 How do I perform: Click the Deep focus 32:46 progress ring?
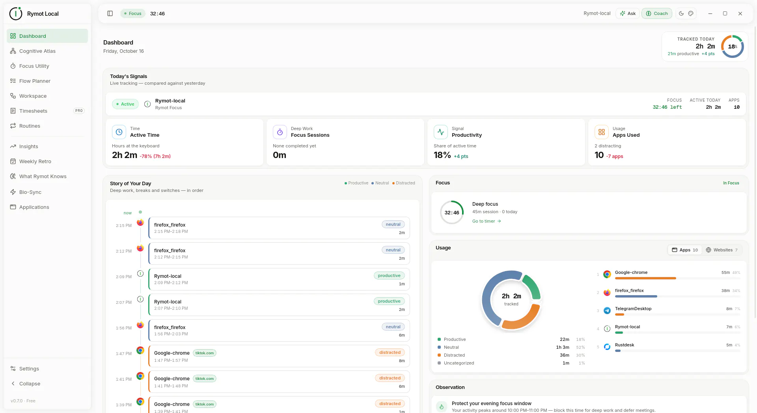(x=452, y=212)
